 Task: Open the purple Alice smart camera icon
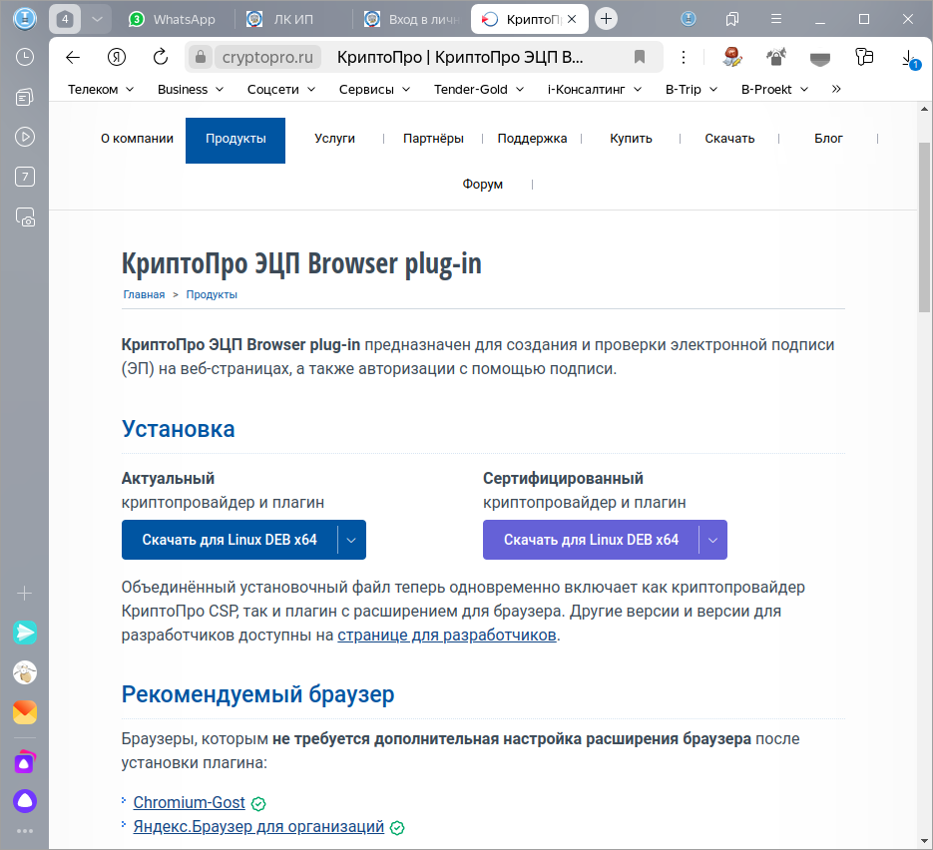[25, 761]
